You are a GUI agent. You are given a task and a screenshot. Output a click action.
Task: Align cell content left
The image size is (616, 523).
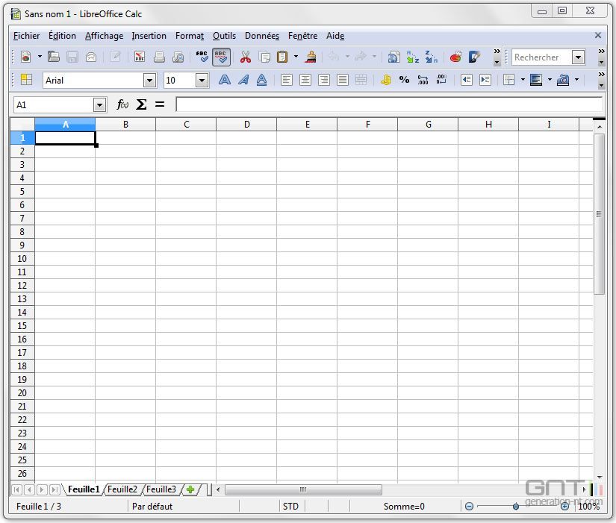(x=287, y=80)
